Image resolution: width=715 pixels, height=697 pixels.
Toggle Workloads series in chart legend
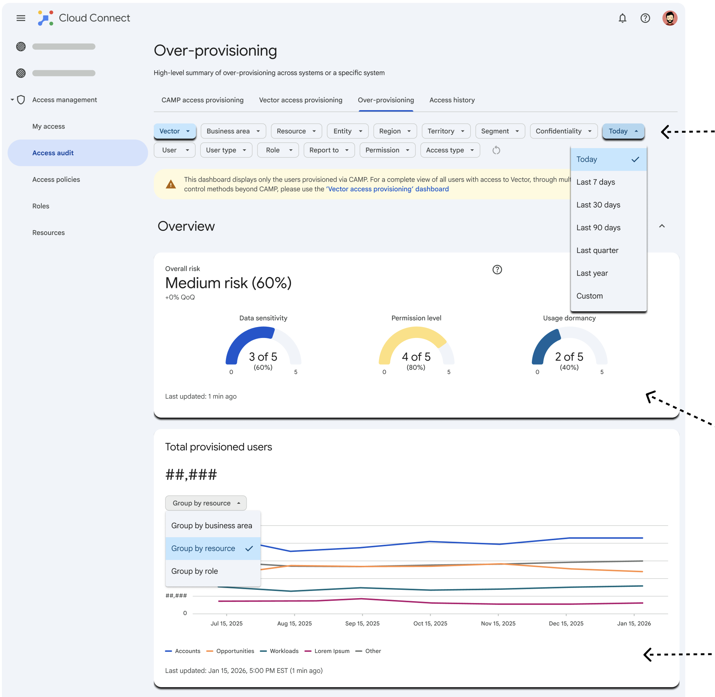[x=279, y=651]
